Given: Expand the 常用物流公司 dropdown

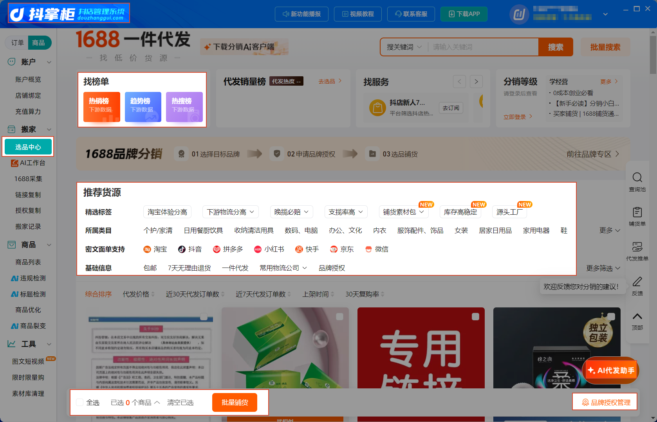Looking at the screenshot, I should click(283, 268).
